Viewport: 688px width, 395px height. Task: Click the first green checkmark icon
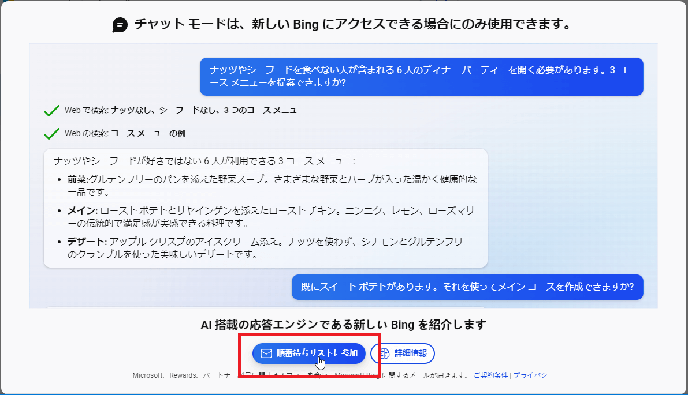(x=52, y=110)
